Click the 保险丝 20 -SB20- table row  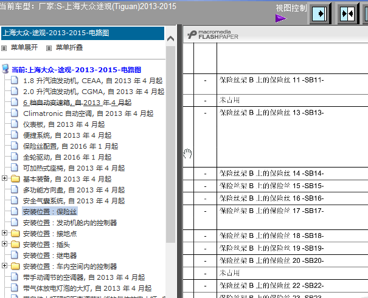click(276, 260)
